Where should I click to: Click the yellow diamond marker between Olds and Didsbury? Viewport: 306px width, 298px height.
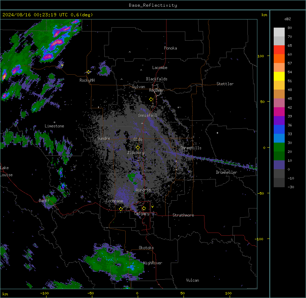pyautogui.click(x=138, y=147)
